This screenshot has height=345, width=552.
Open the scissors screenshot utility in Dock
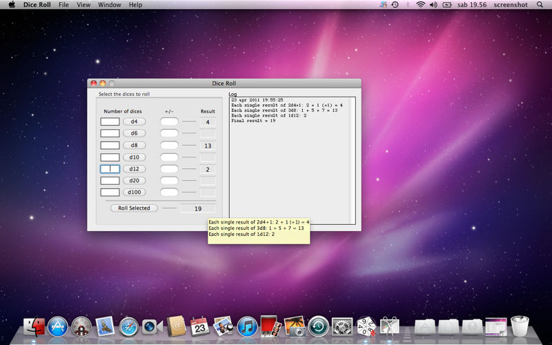click(389, 326)
